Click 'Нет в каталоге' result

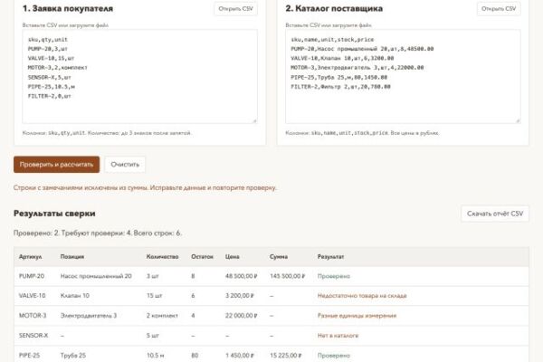(x=338, y=336)
